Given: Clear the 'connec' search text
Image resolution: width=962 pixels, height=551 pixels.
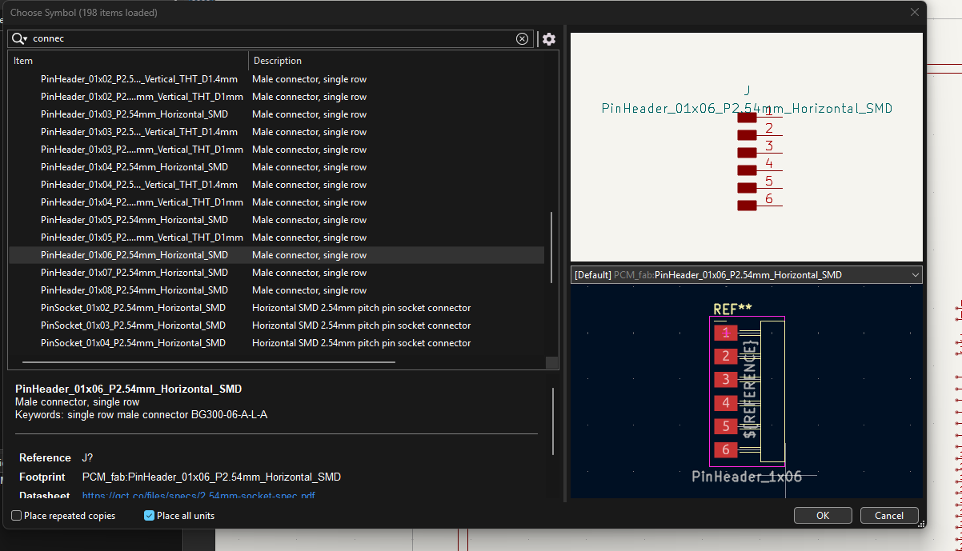Looking at the screenshot, I should [x=522, y=38].
